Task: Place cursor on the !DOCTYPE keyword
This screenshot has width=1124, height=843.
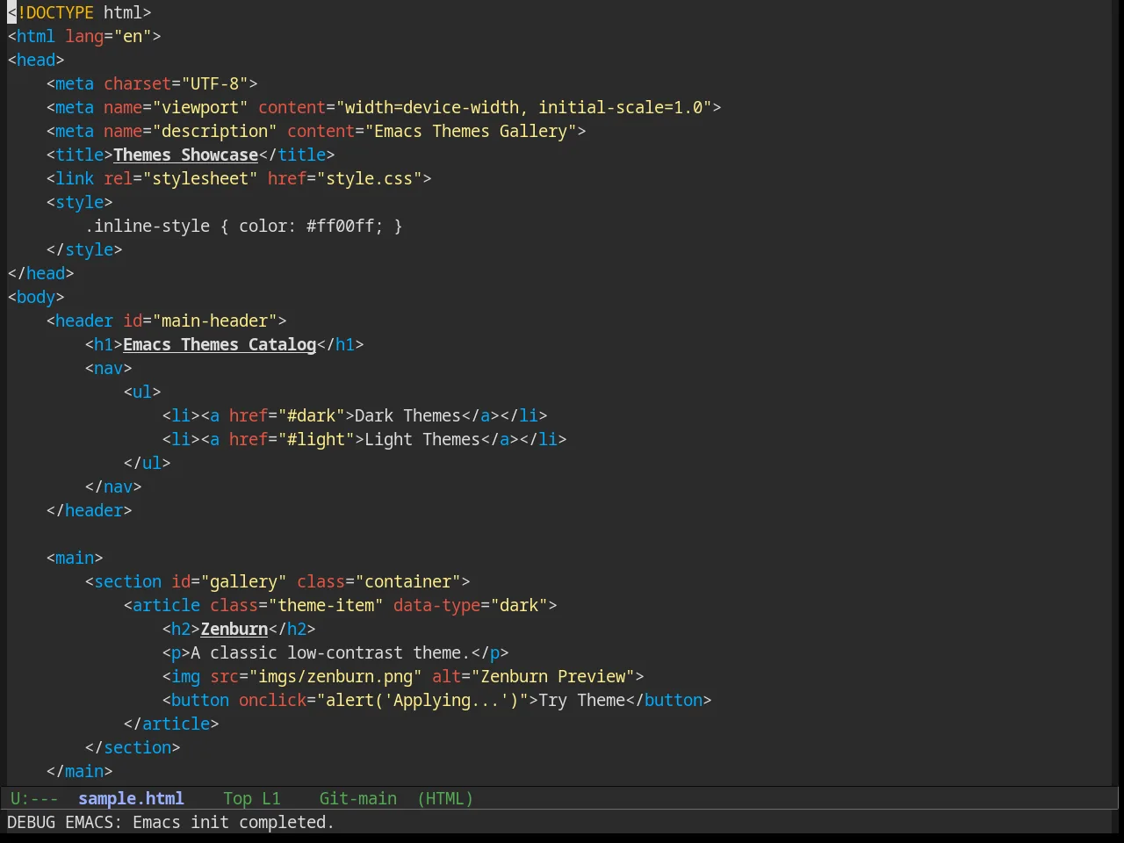Action: click(x=55, y=12)
